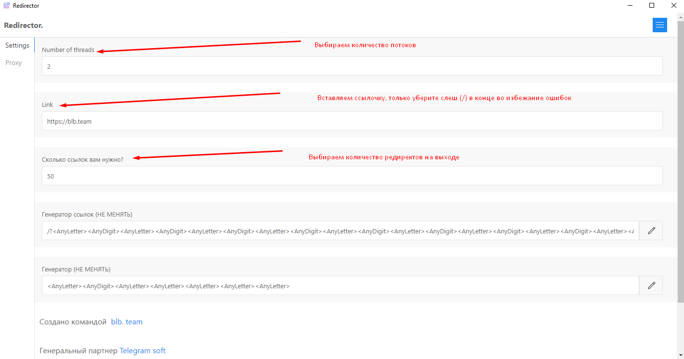Click the Number of threads label

pos(68,50)
